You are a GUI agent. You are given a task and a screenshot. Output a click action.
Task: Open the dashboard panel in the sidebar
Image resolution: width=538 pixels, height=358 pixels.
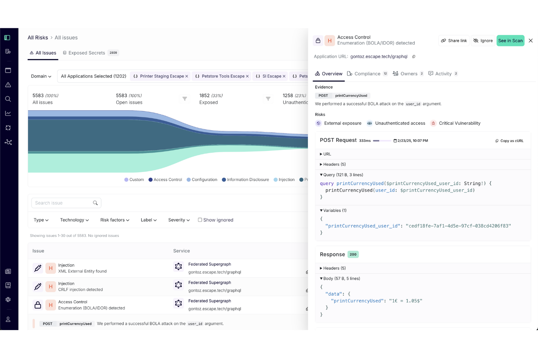pos(8,70)
